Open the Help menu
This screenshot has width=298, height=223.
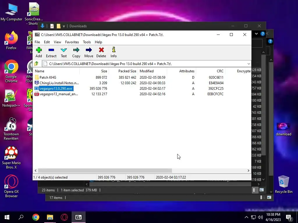98,42
